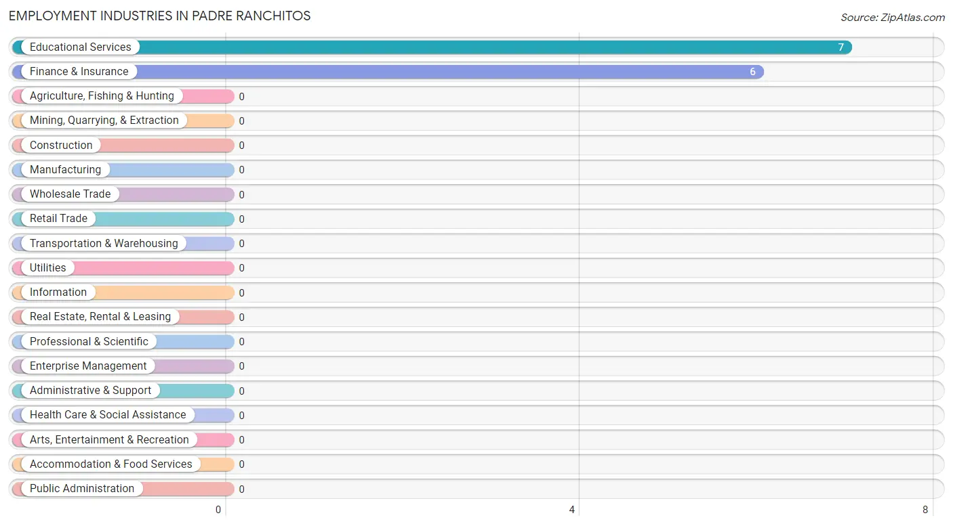Click the Utilities label
Image resolution: width=953 pixels, height=526 pixels.
point(48,267)
